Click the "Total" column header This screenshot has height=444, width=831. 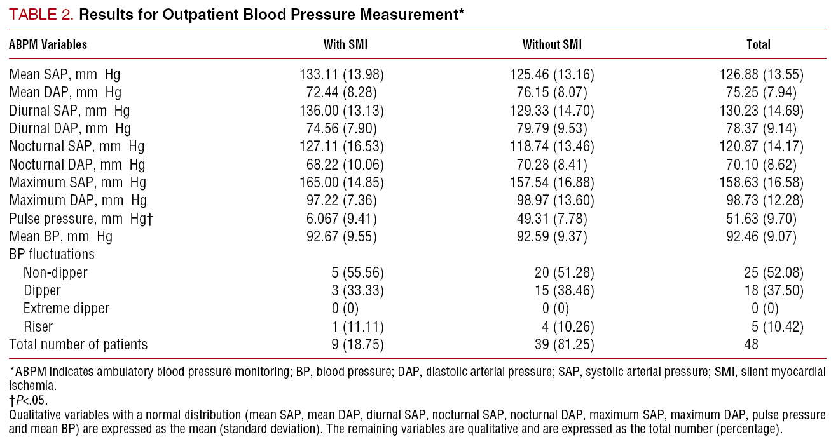click(759, 44)
